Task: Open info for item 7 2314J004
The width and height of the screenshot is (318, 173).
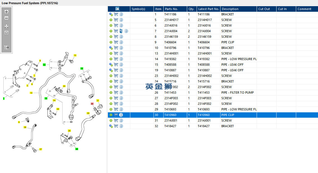Action: point(126,31)
